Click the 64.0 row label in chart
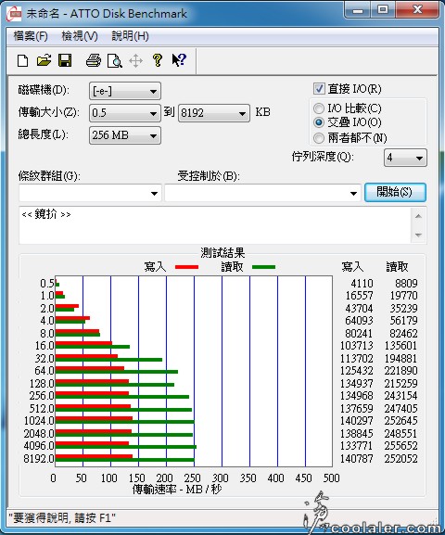445x535 pixels. tap(44, 371)
